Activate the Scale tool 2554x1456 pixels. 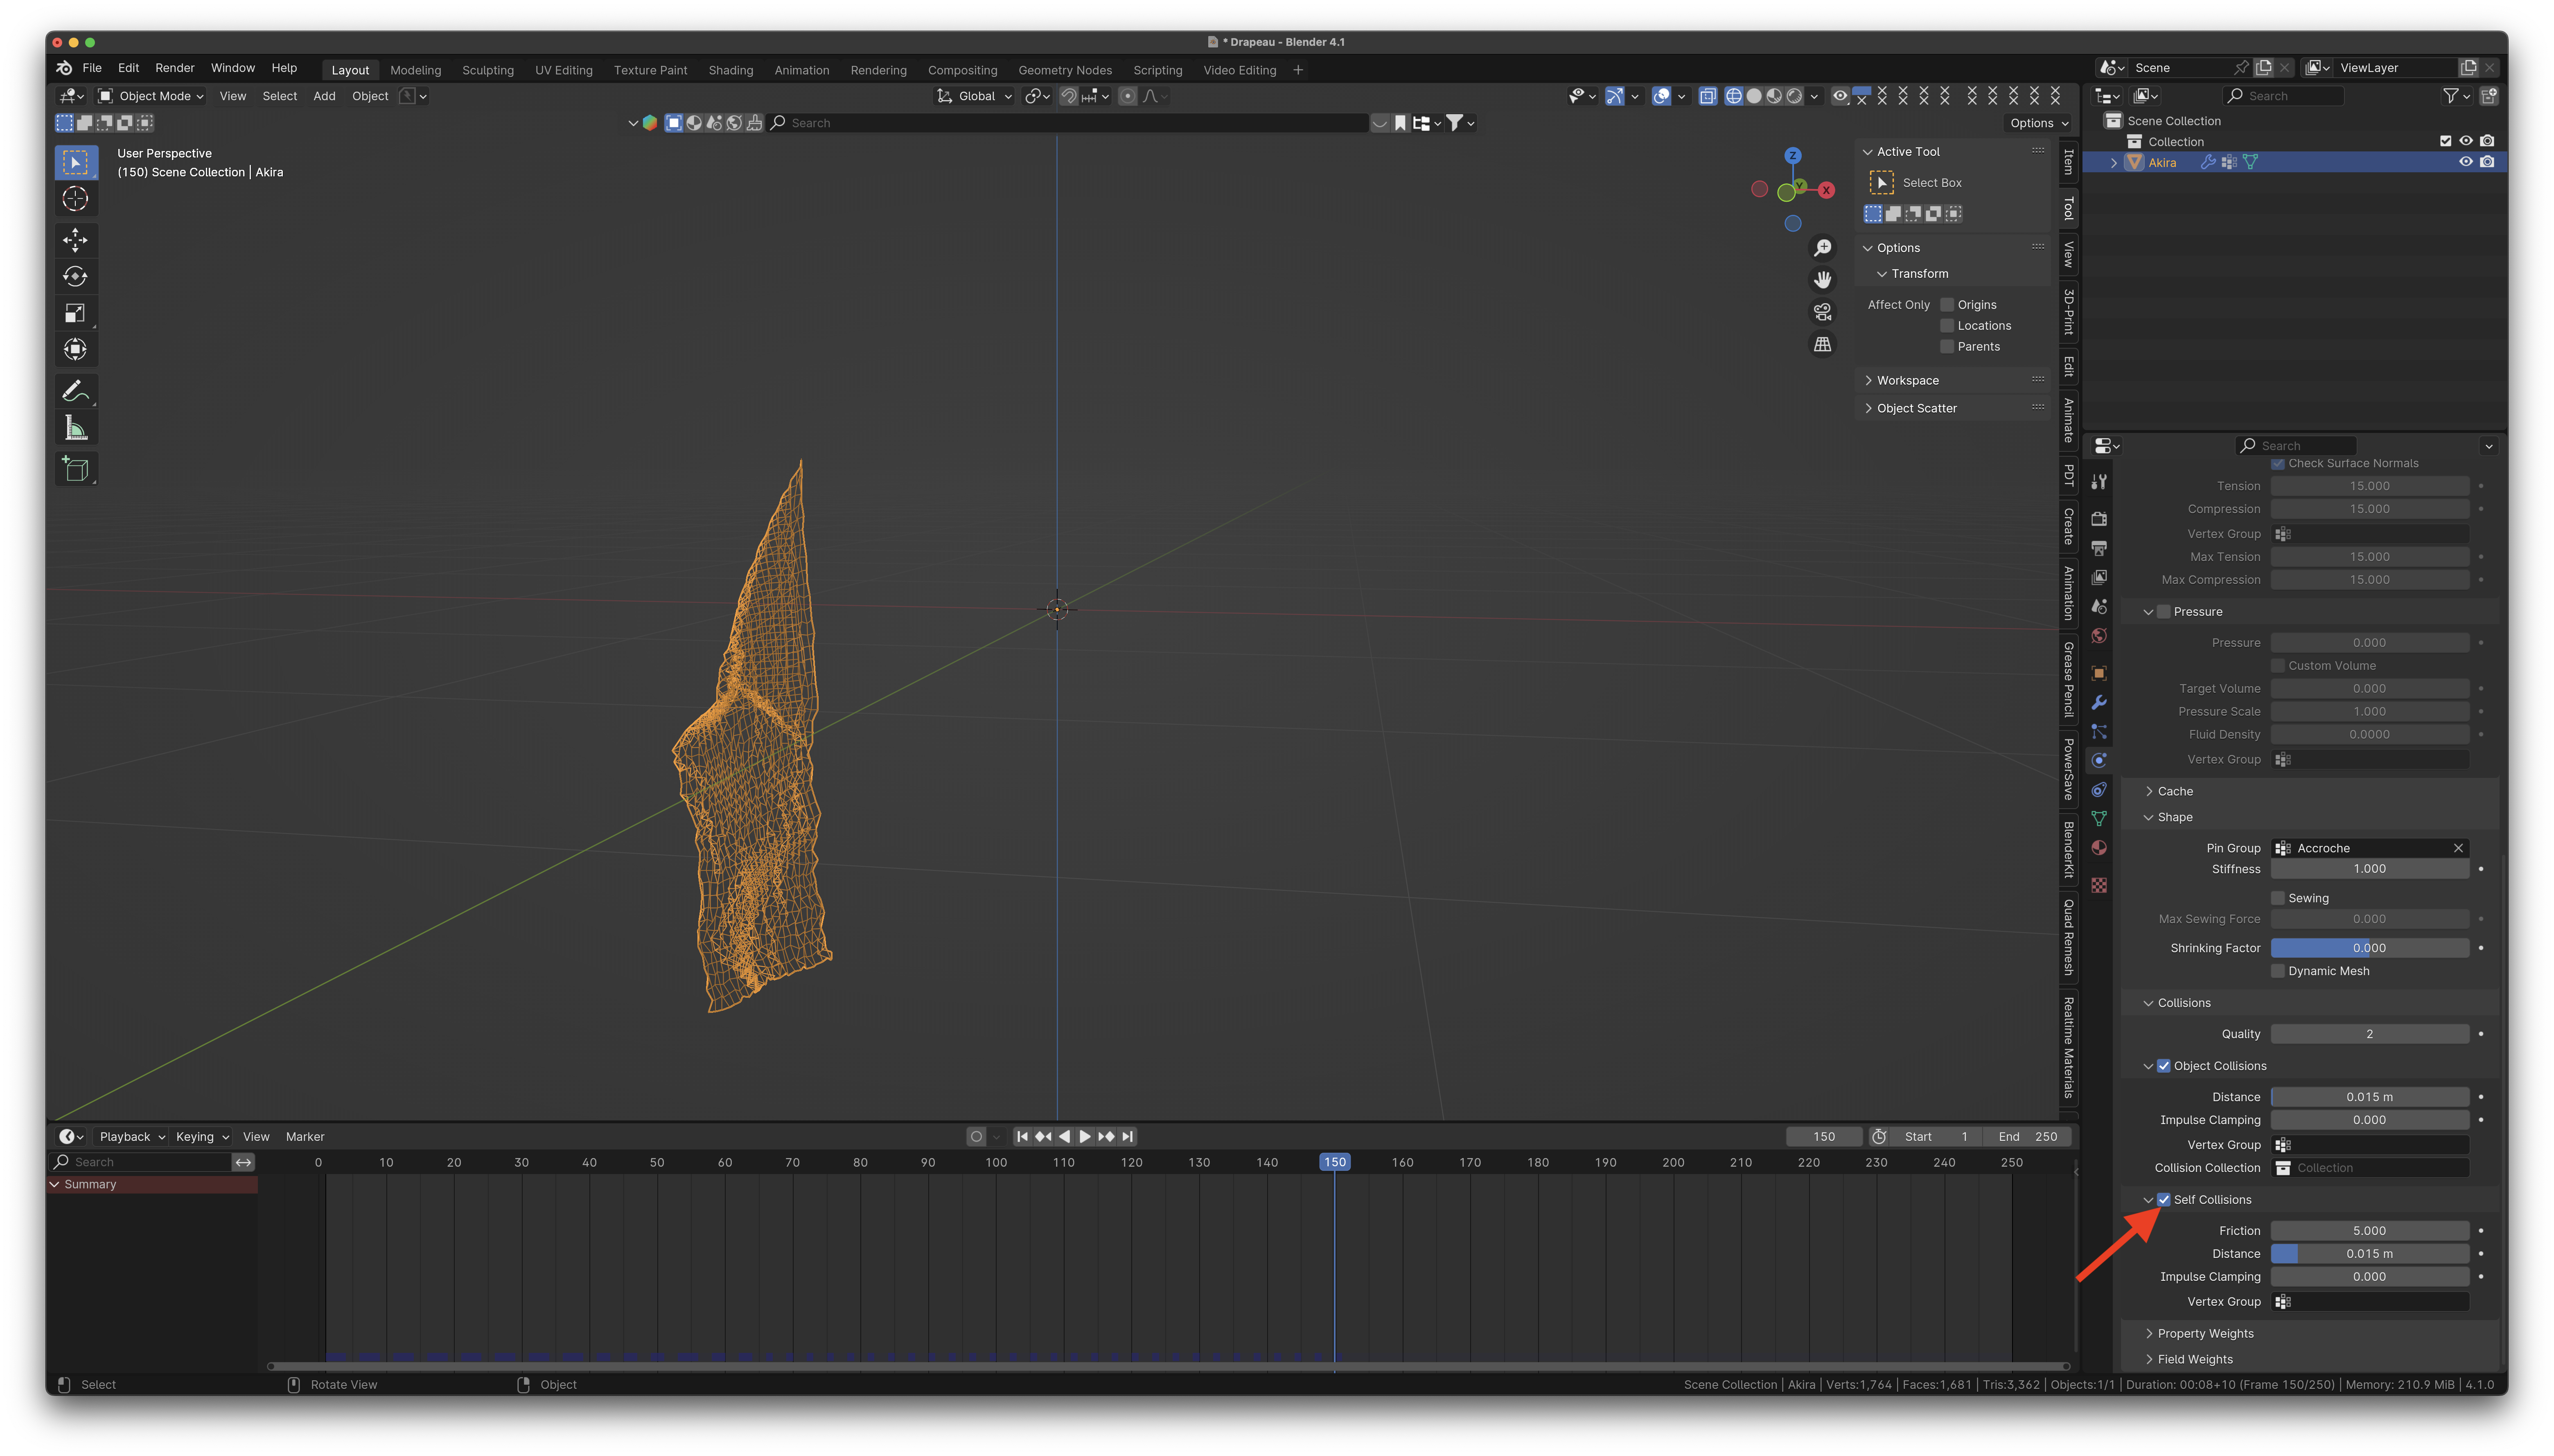75,313
